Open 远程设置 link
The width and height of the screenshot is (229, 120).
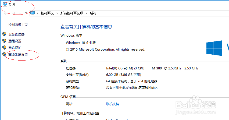pyautogui.click(x=15, y=41)
